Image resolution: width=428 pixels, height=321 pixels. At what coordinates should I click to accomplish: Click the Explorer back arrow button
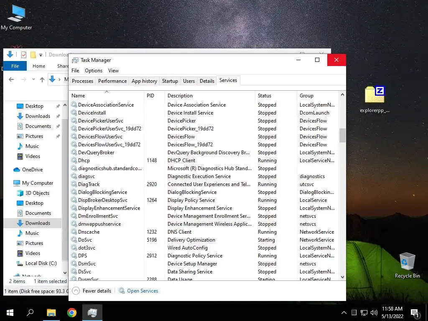[11, 79]
